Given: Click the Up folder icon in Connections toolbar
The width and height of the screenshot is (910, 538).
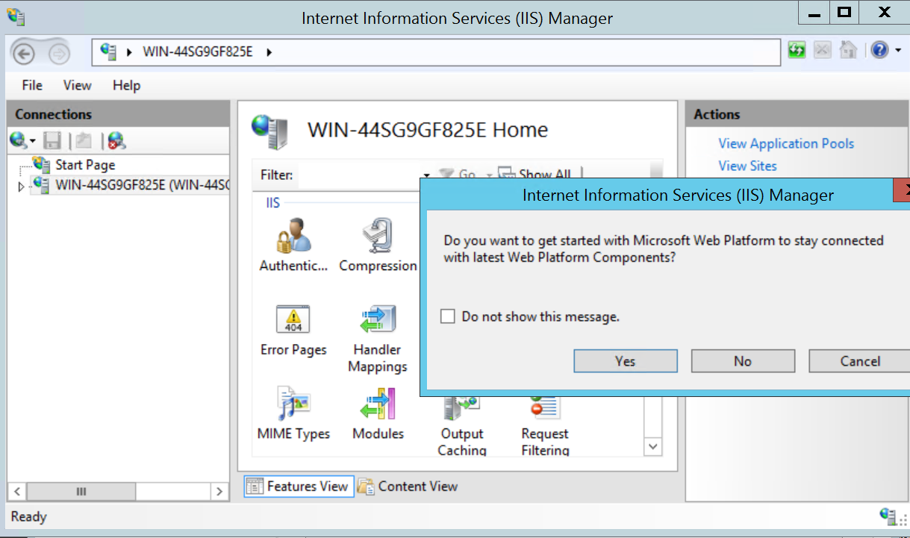Looking at the screenshot, I should tap(84, 140).
